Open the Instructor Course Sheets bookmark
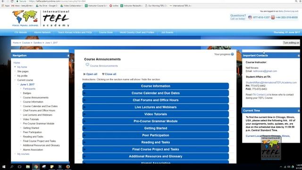Viewport: 302px width, 170px height. click(x=96, y=6)
